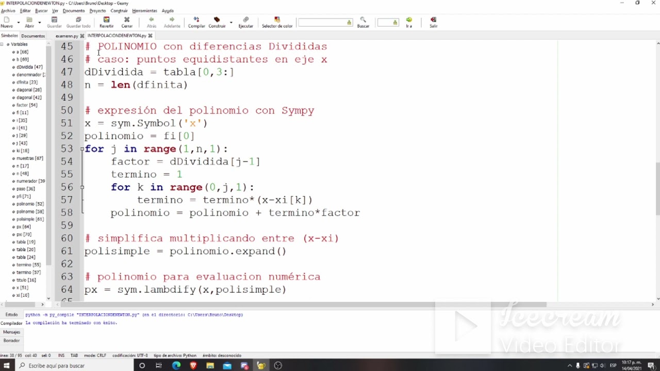Select symbol denominador in the tree

point(30,75)
